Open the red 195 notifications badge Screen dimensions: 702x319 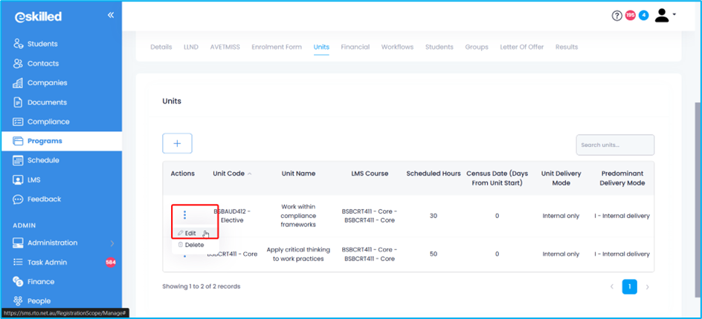630,16
